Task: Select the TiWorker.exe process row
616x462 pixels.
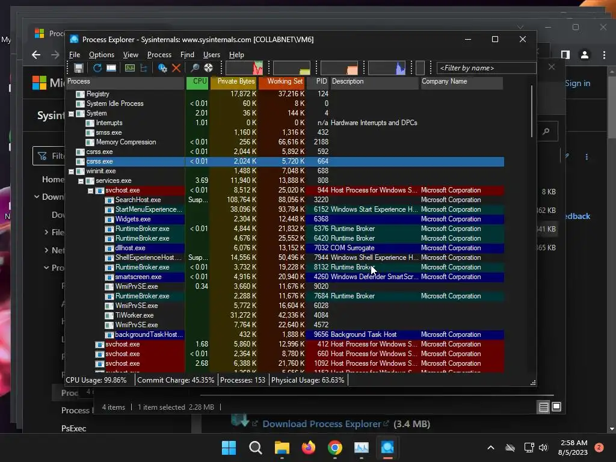Action: pyautogui.click(x=286, y=315)
